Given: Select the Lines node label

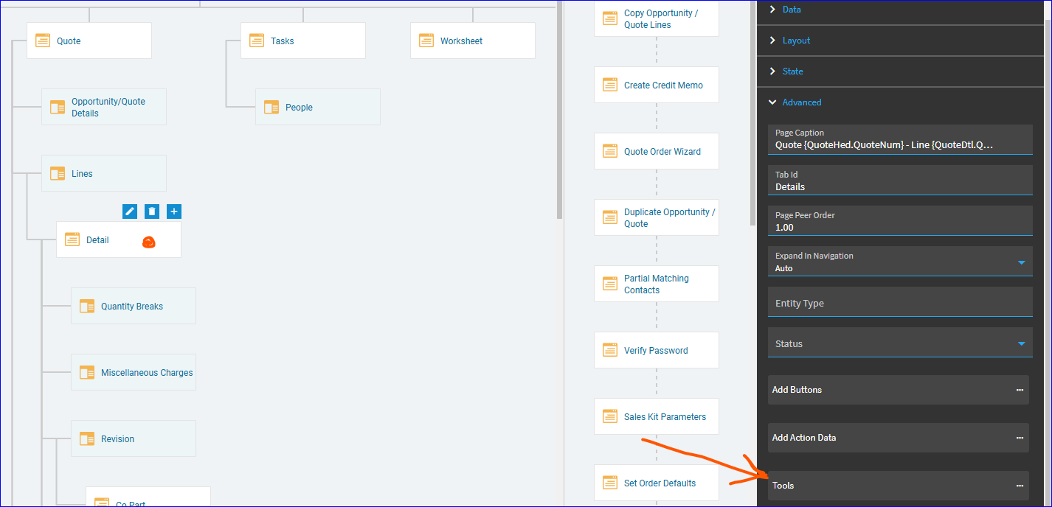Looking at the screenshot, I should click(x=82, y=174).
